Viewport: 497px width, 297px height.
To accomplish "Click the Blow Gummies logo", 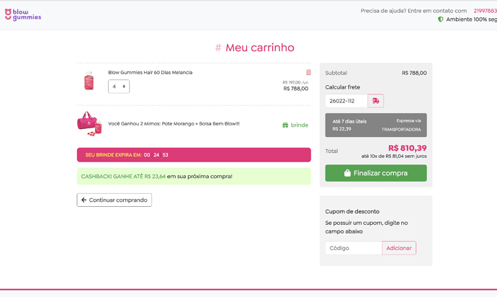I will 23,15.
